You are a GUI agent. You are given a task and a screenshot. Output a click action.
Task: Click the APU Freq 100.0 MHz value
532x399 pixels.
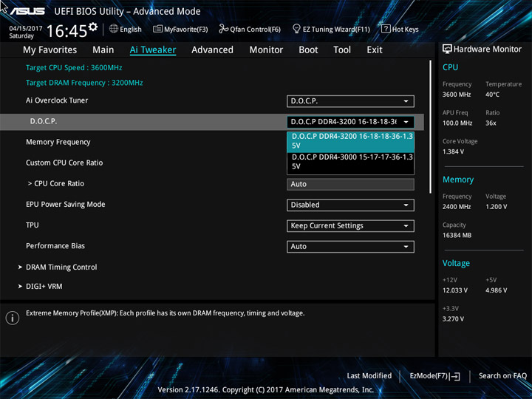(x=457, y=123)
